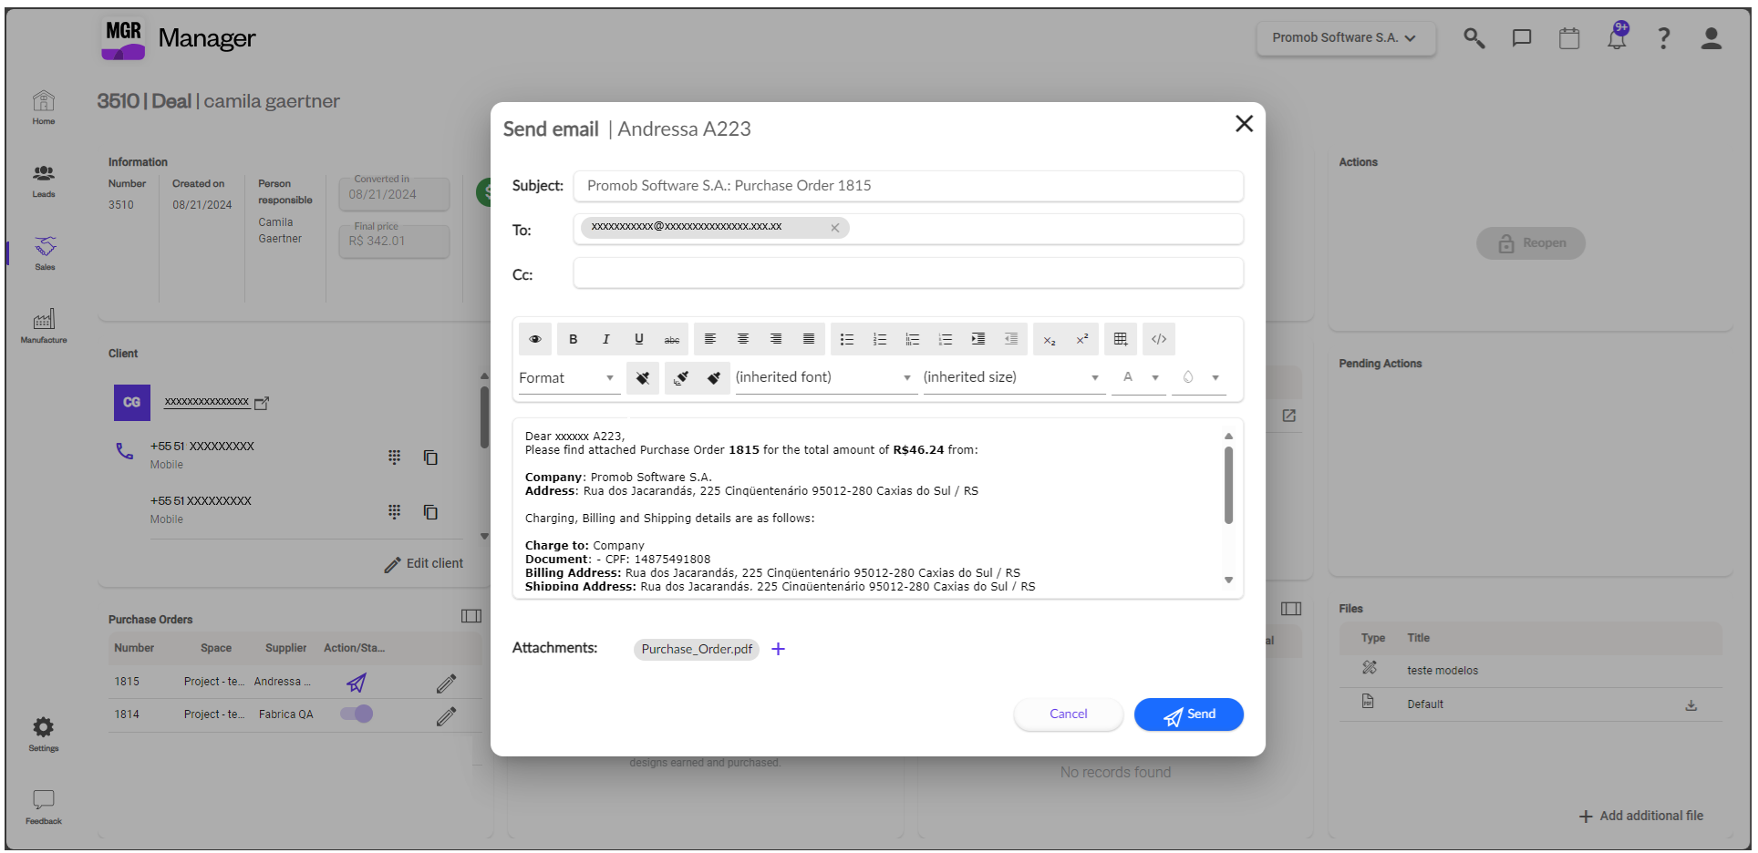Screen dimensions: 1758x853
Task: Click the Cc input field
Action: [908, 273]
